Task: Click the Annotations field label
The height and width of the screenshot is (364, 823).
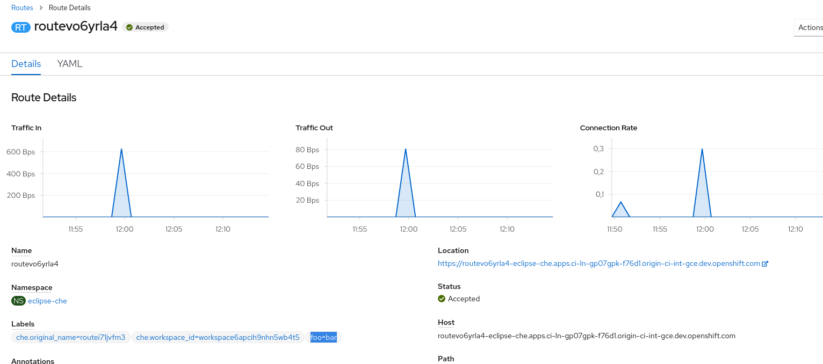Action: click(33, 361)
